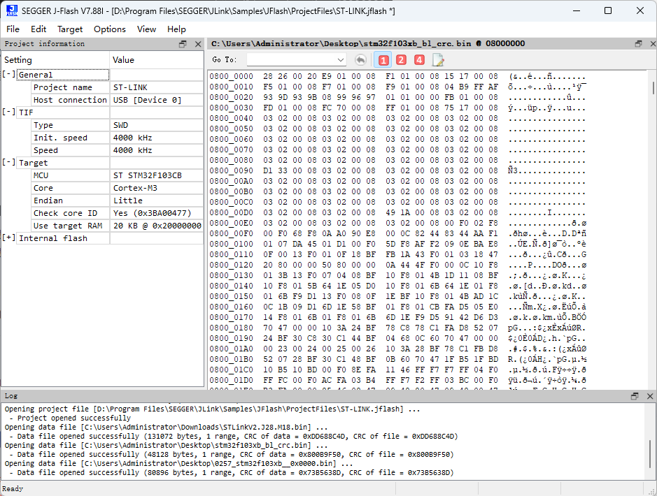The height and width of the screenshot is (496, 657).
Task: Open the Edit menu
Action: (38, 29)
